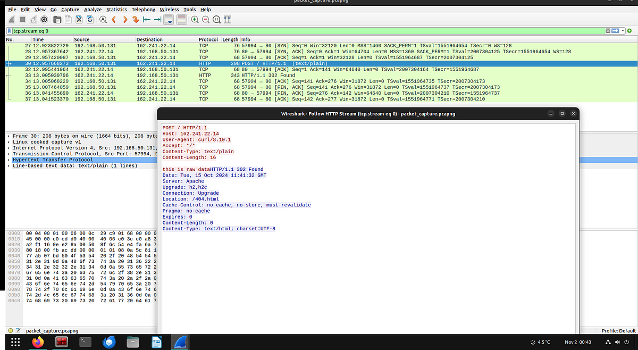Reset text to normal size

[x=216, y=20]
